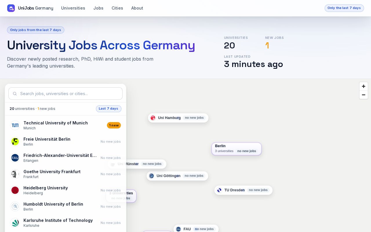Open the '1 new' badge for TUM
The image size is (371, 232).
(x=114, y=125)
